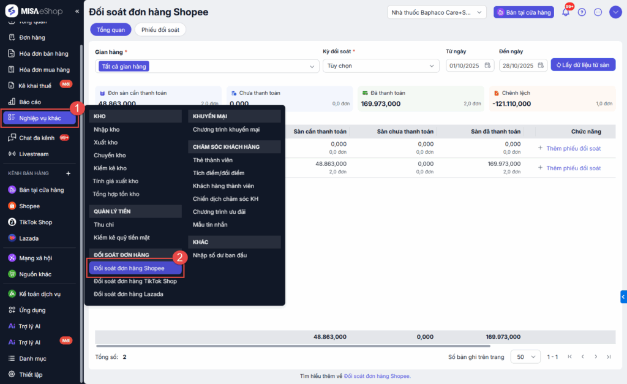Screen dimensions: 627x384
Task: Go to the previous page arrow
Action: point(583,357)
